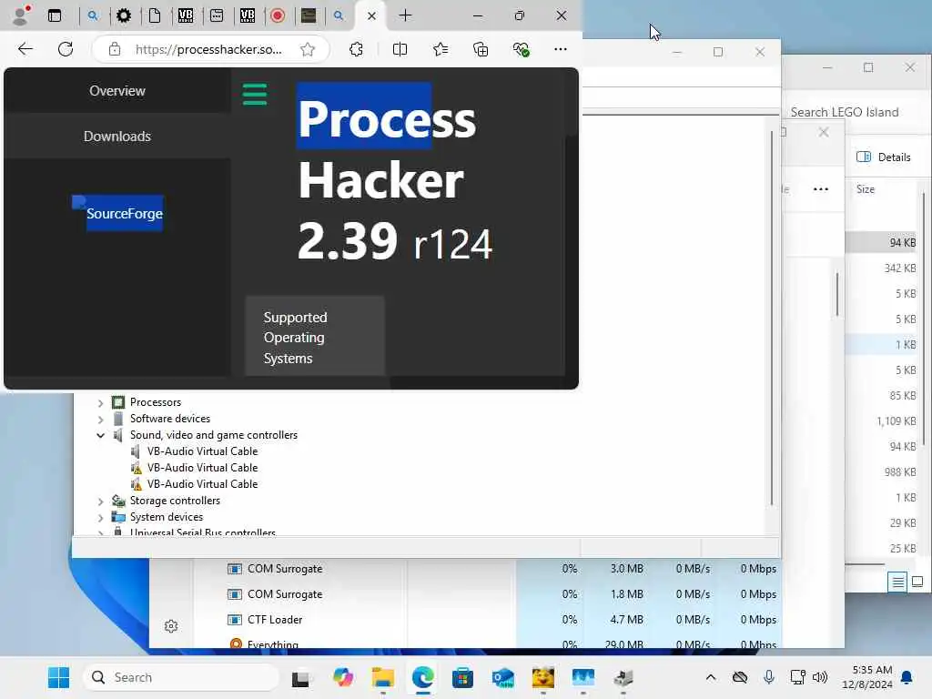
Task: Open the clock and date flyout
Action: tap(866, 677)
